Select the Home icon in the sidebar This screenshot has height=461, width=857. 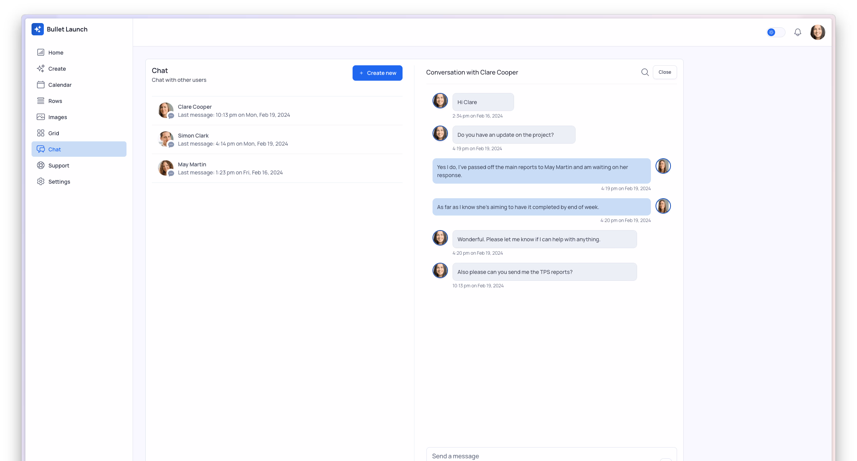coord(41,52)
